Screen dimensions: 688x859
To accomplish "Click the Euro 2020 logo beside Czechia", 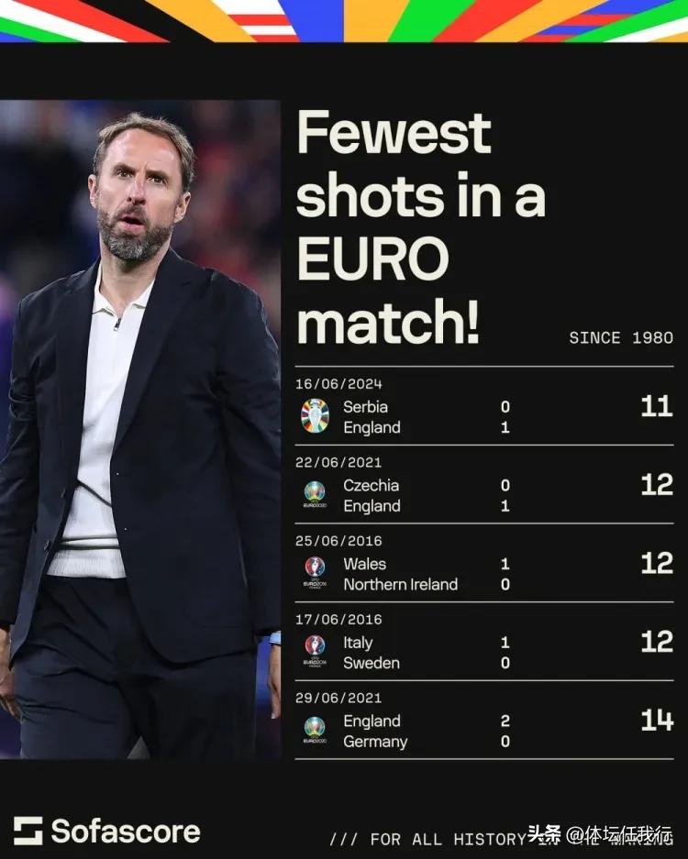I will tap(315, 495).
